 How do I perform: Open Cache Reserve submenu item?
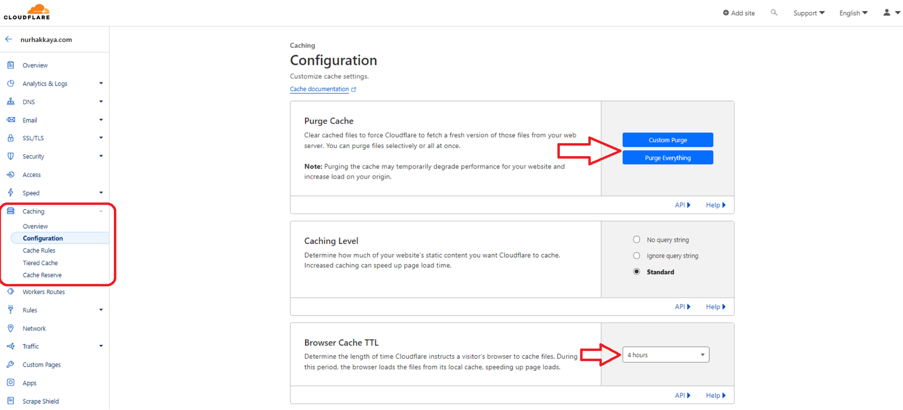pyautogui.click(x=42, y=275)
